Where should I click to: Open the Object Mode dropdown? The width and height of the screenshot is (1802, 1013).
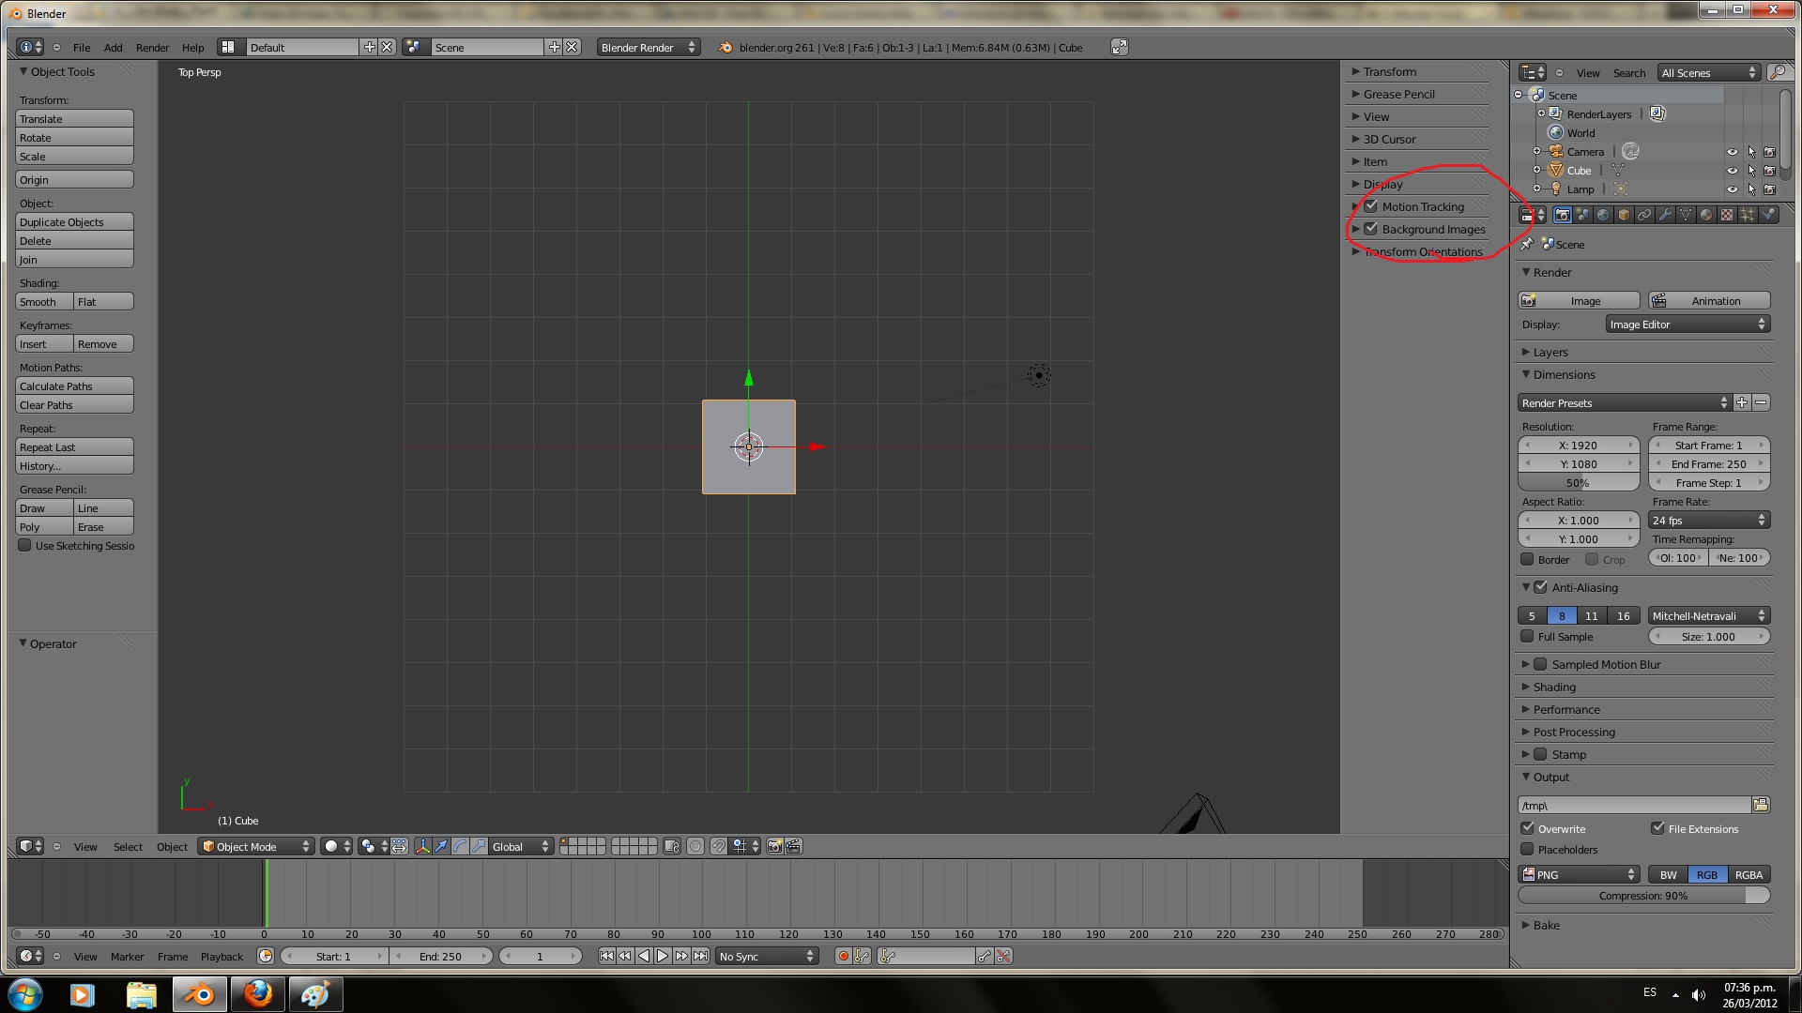(255, 846)
